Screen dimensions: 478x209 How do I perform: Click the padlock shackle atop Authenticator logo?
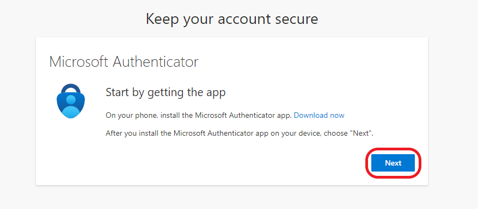coord(71,88)
